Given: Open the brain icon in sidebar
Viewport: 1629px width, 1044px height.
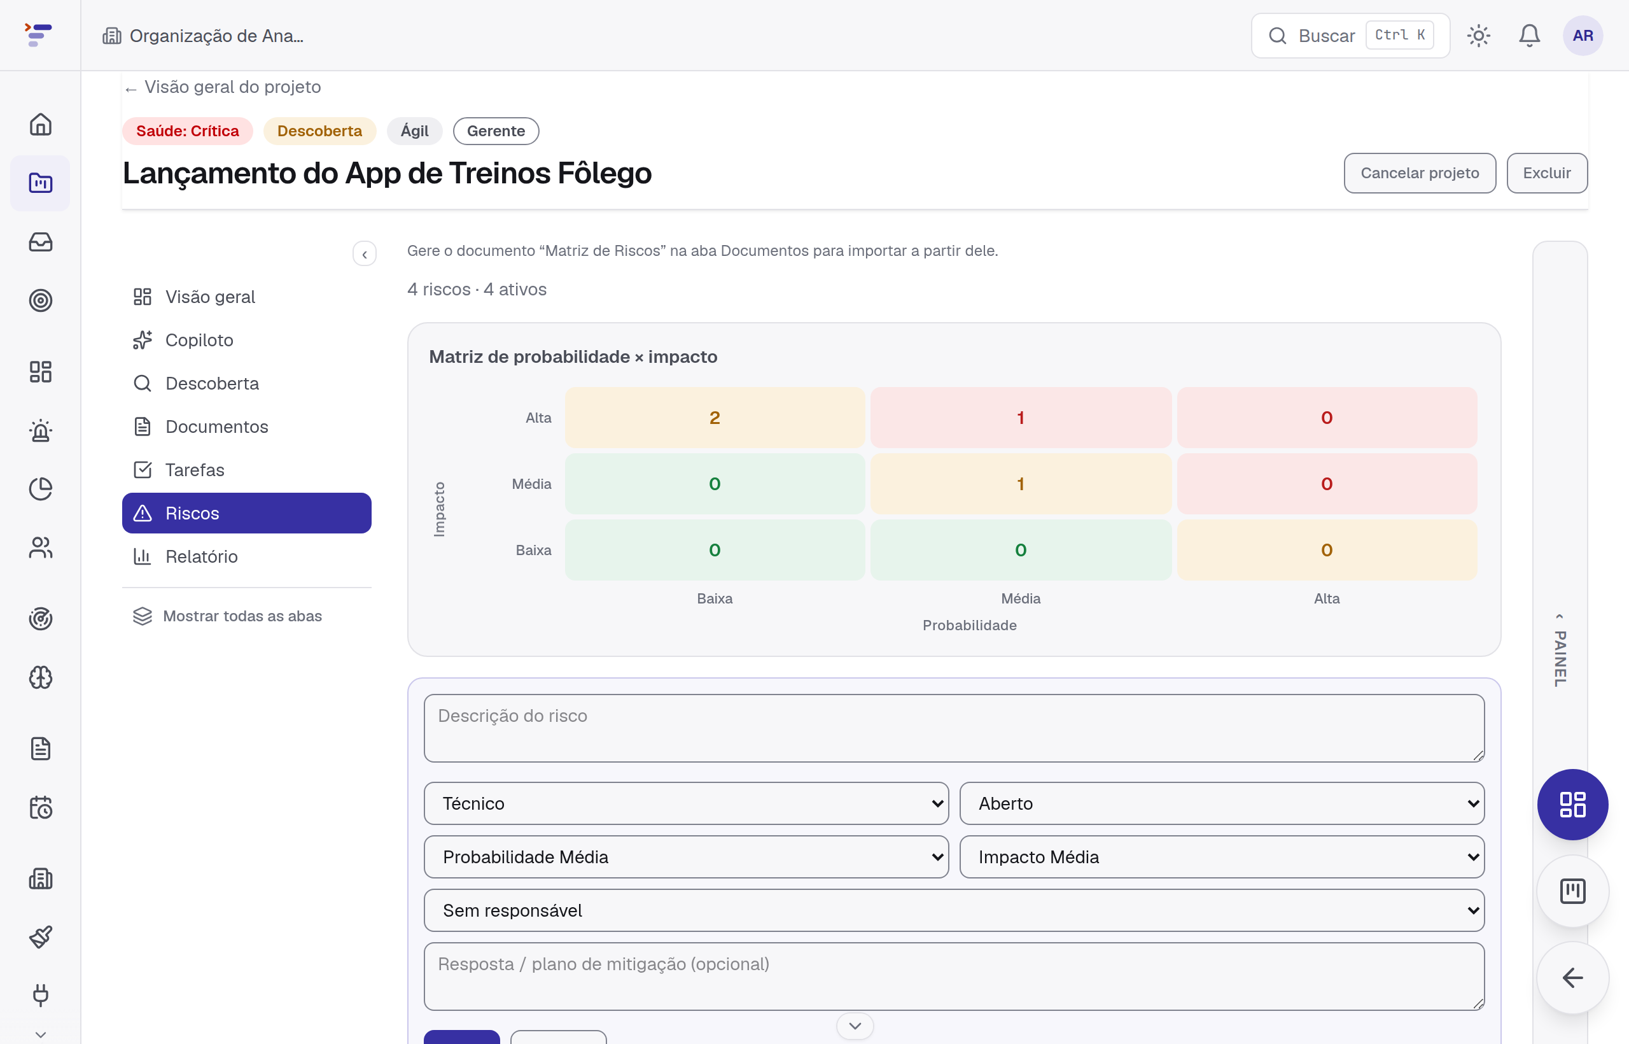Looking at the screenshot, I should [41, 677].
